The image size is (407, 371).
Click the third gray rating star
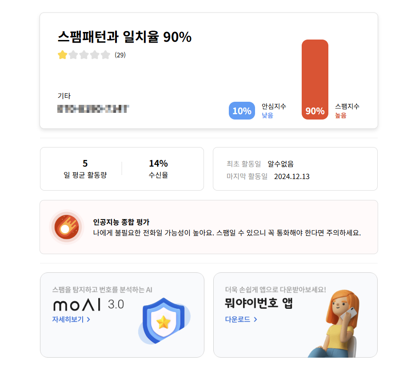click(84, 54)
